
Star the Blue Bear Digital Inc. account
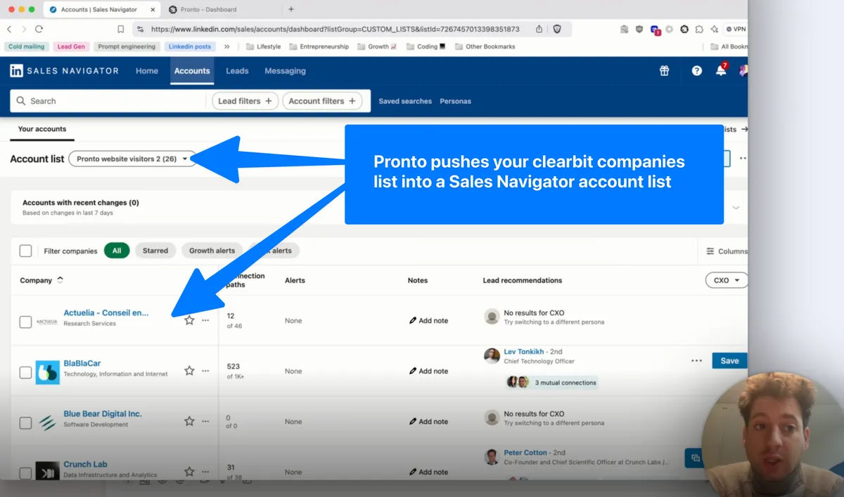[x=189, y=421]
